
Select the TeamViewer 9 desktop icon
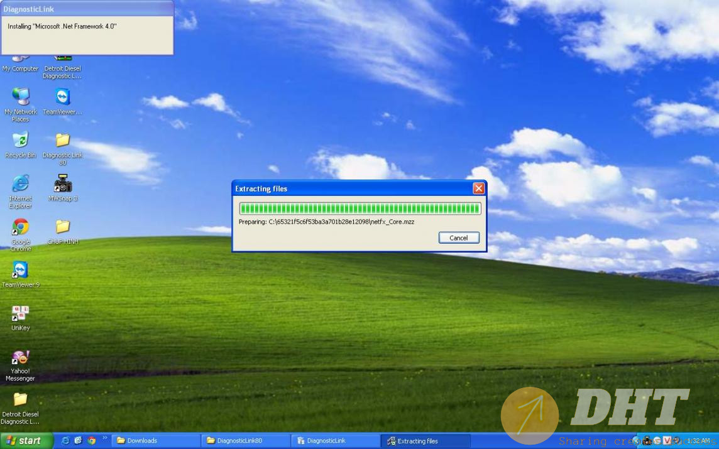pyautogui.click(x=20, y=271)
